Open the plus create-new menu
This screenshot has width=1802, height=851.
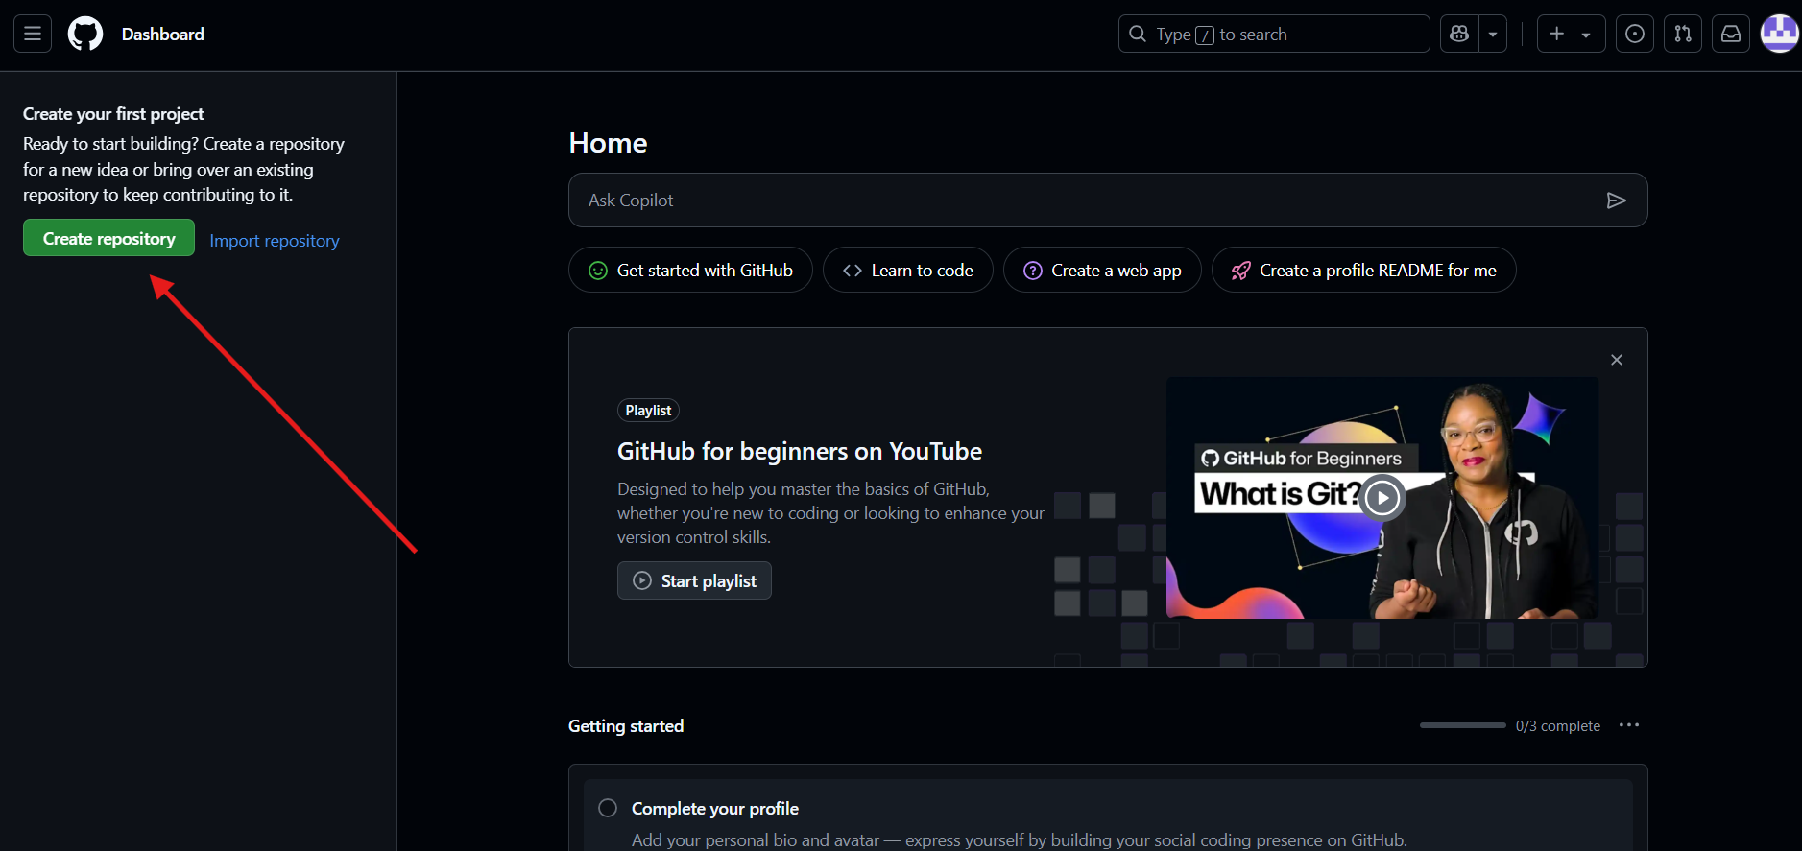(1571, 34)
